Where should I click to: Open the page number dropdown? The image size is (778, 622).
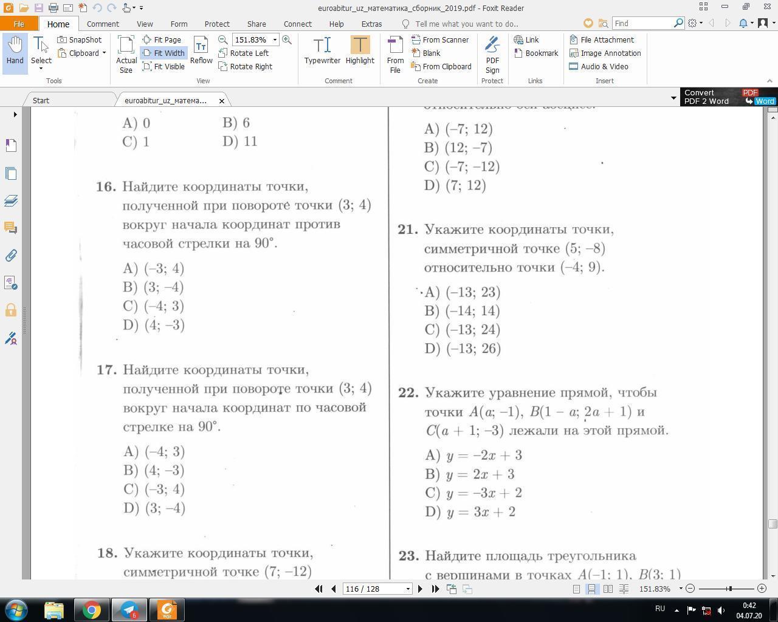click(408, 589)
